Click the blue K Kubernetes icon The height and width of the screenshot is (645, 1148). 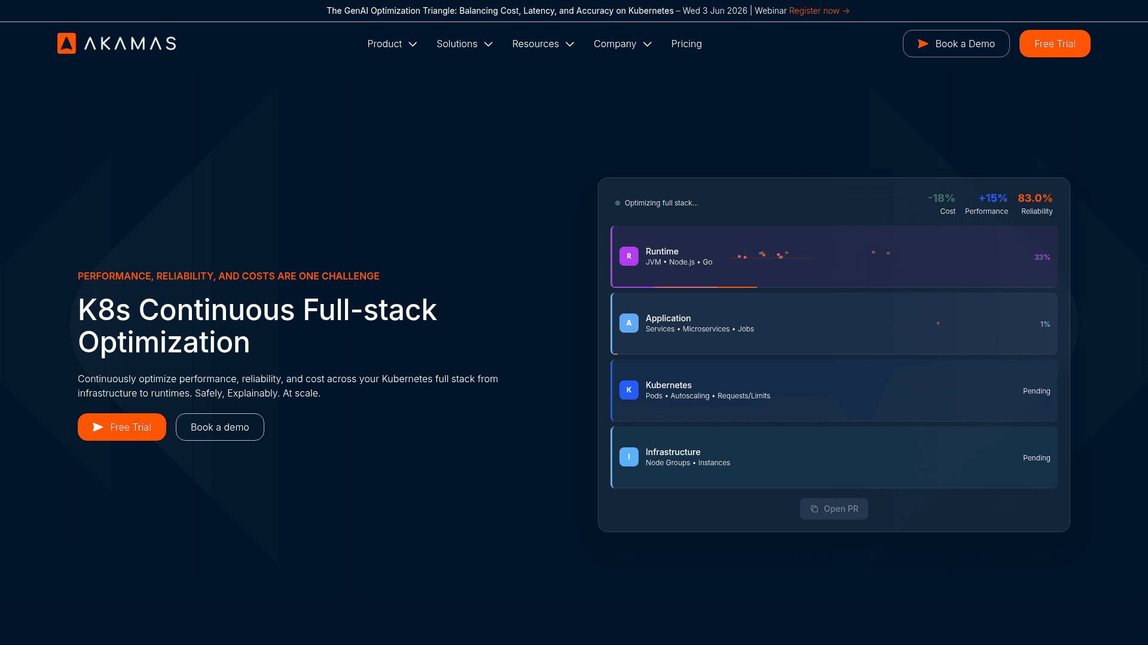628,390
